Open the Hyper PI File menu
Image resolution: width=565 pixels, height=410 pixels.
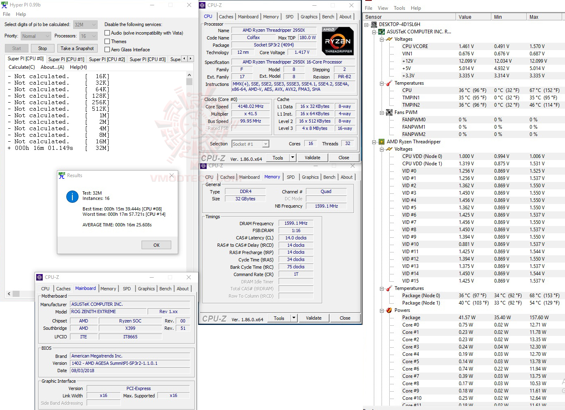pyautogui.click(x=7, y=14)
